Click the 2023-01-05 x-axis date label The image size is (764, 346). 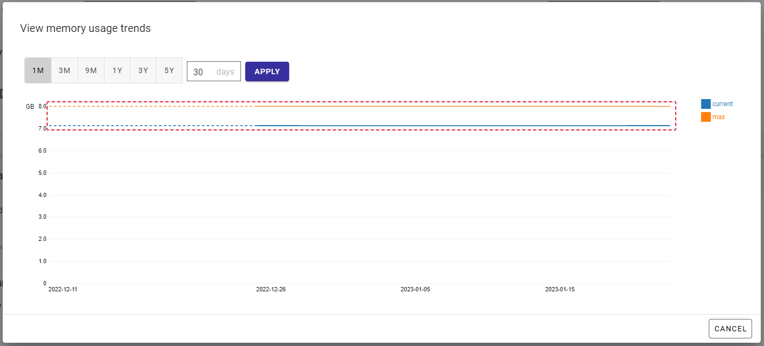click(x=415, y=290)
